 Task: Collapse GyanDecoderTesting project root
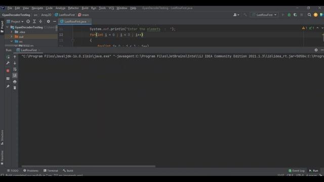click(8, 27)
